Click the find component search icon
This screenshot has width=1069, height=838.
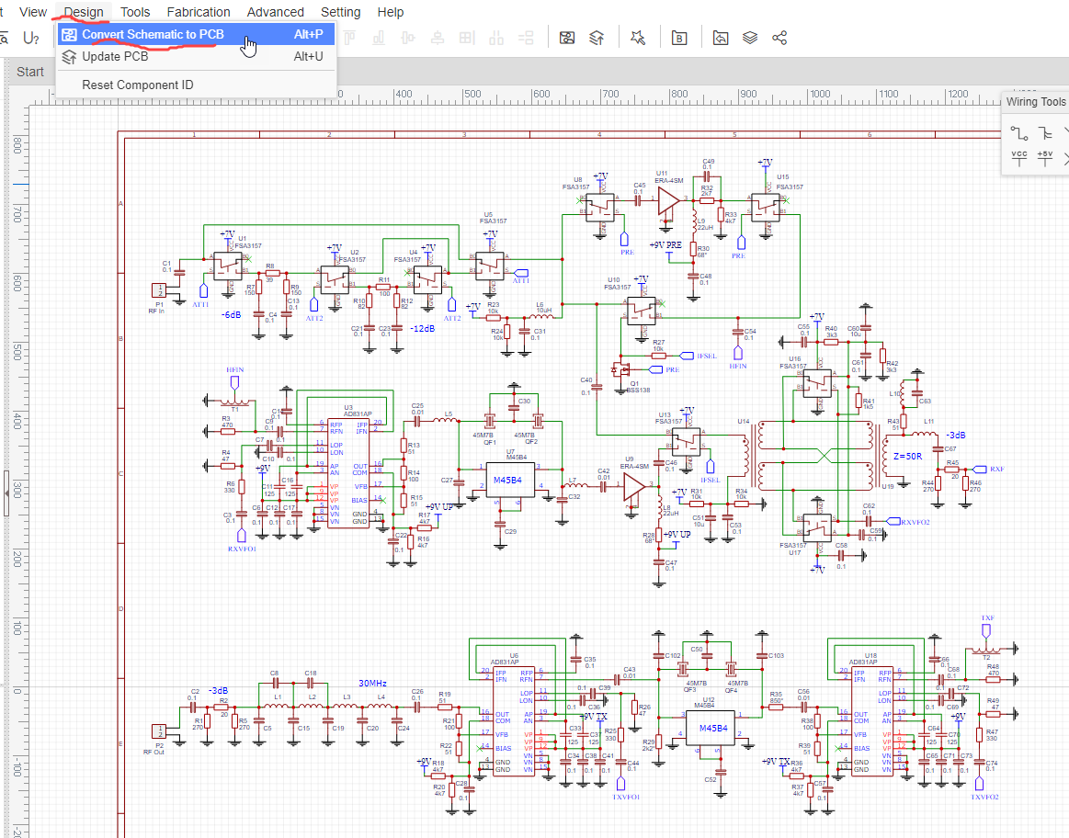4,38
